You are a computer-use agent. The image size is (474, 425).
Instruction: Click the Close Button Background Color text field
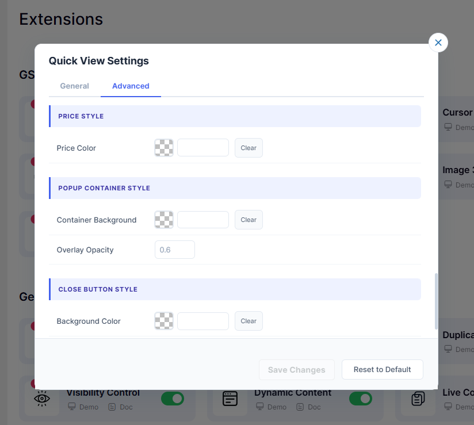(203, 321)
